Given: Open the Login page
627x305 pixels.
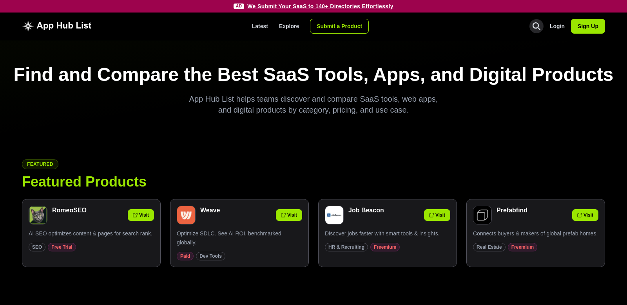Looking at the screenshot, I should (x=557, y=26).
